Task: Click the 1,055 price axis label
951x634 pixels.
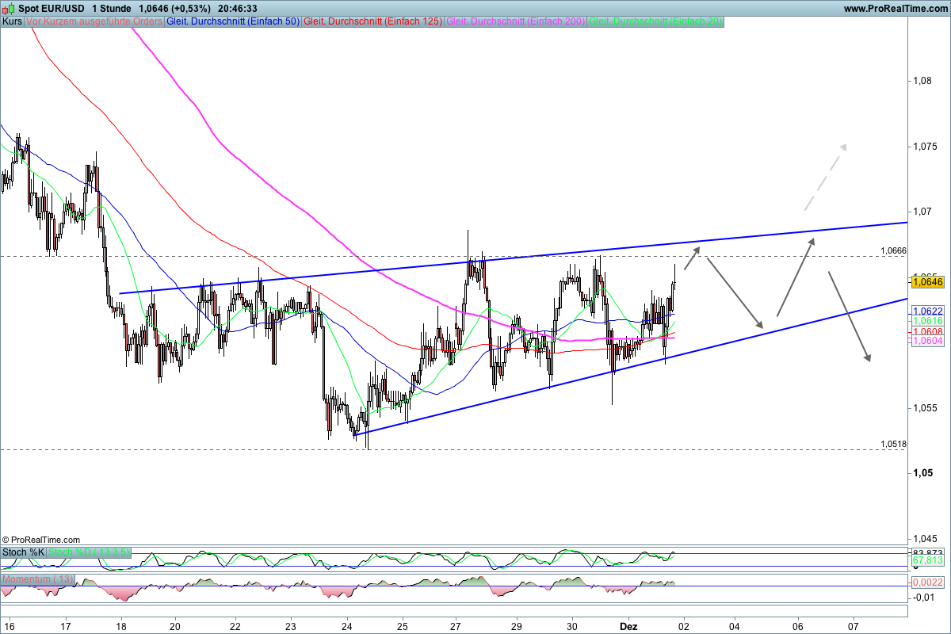Action: 925,408
